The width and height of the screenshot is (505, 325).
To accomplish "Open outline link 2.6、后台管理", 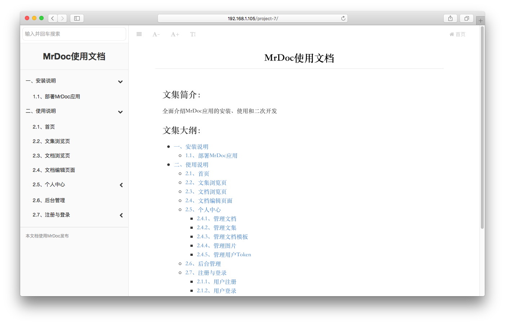I will pos(203,264).
